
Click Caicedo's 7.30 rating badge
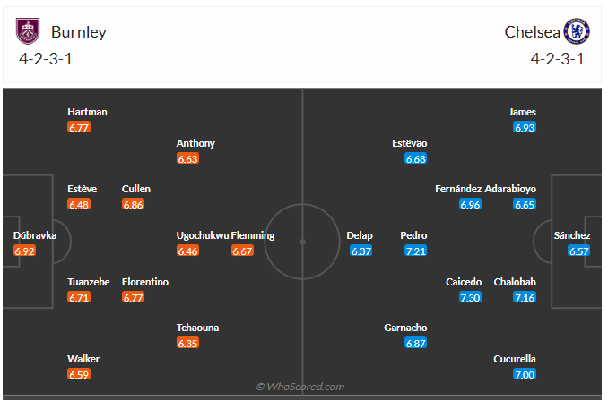tap(470, 297)
